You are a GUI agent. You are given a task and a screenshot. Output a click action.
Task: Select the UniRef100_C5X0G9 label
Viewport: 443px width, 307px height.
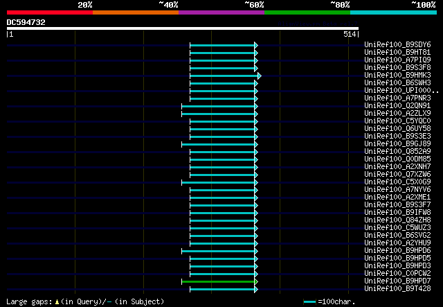pos(397,182)
